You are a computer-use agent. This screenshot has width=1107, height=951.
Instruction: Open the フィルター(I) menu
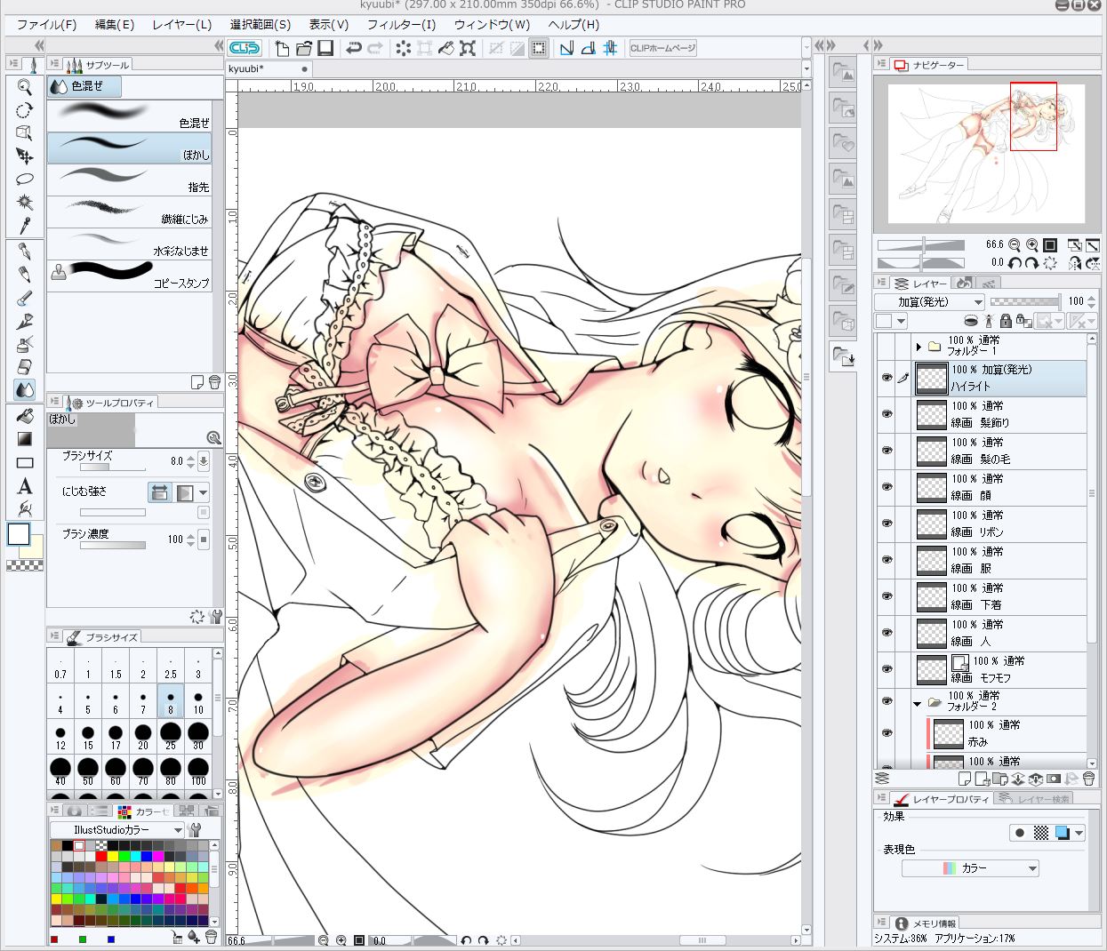point(401,25)
